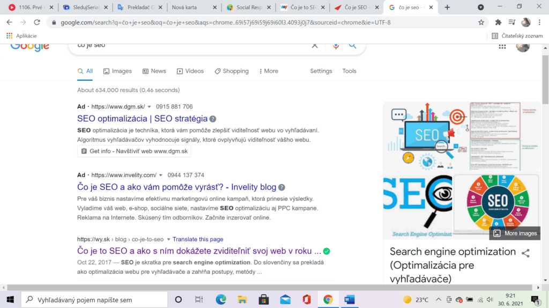
Task: Open a new browser tab with plus button
Action: [447, 7]
